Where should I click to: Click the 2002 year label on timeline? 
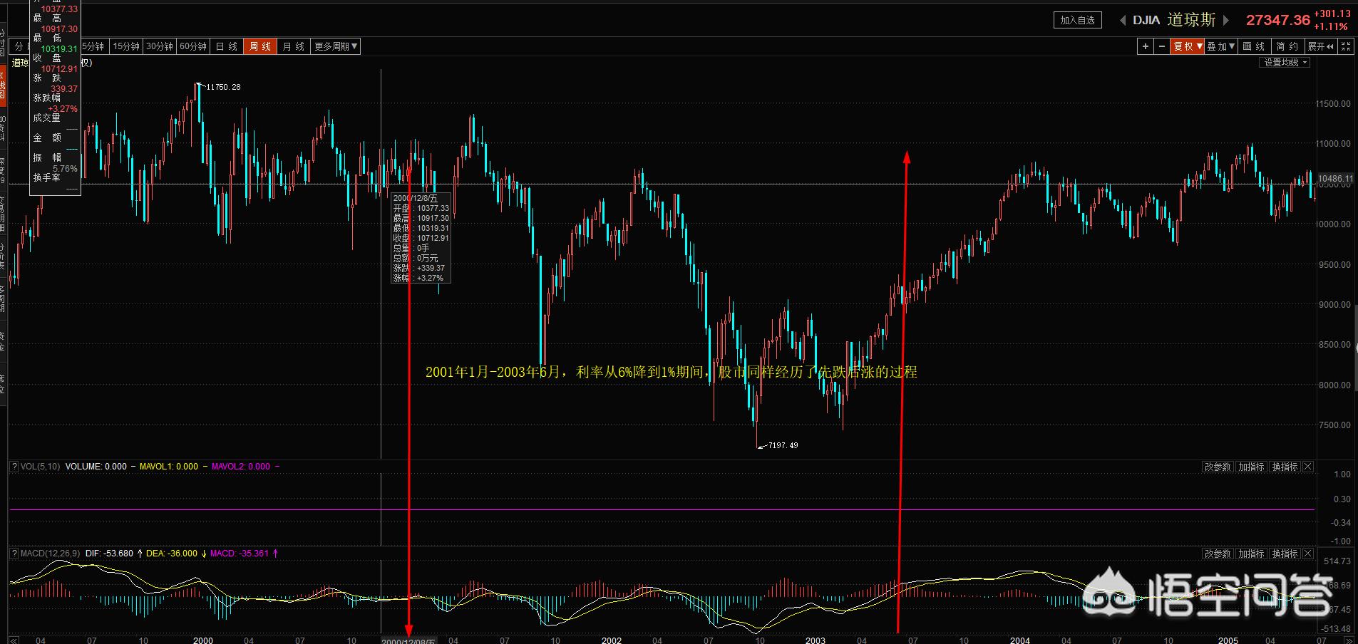pos(611,640)
